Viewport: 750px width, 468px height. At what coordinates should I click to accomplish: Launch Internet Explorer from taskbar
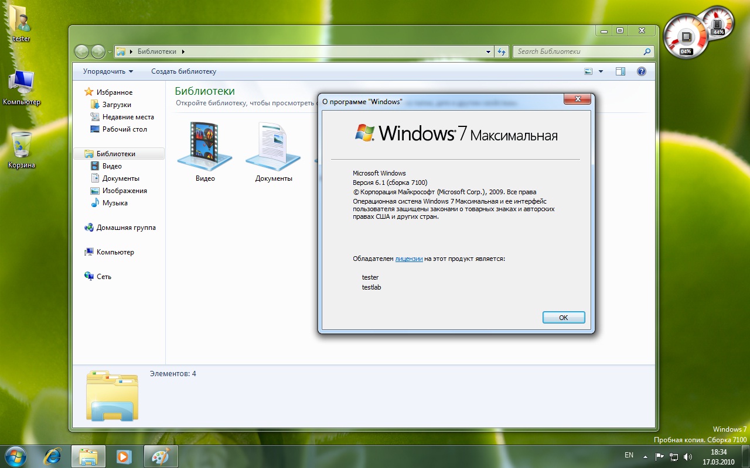53,456
